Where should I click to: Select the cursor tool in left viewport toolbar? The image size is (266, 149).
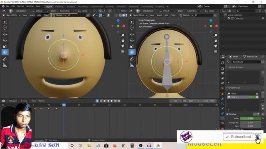click(5, 28)
